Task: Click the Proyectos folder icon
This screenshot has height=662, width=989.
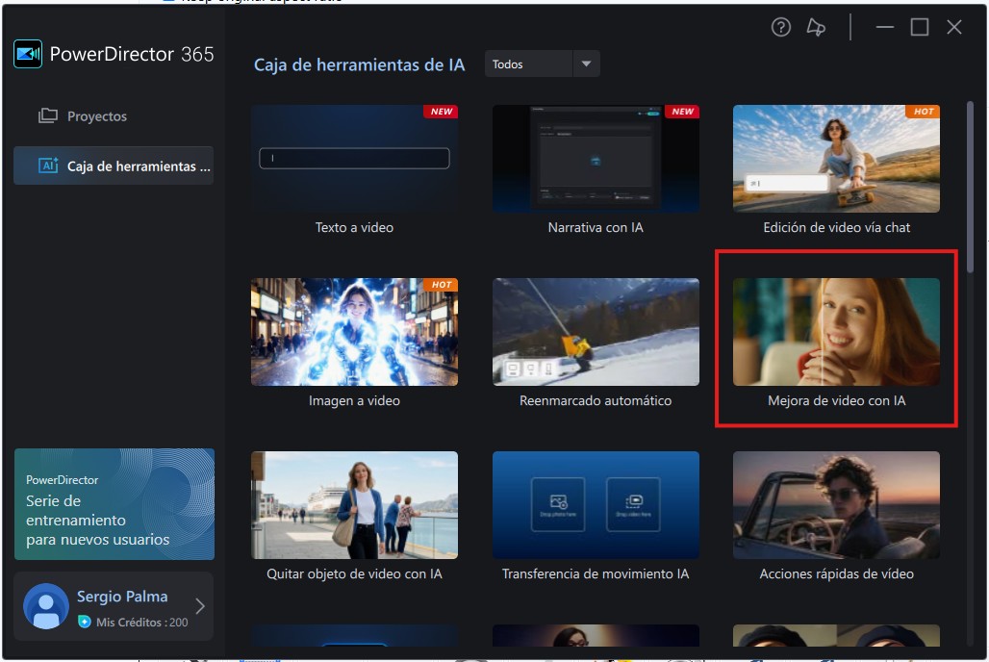Action: coord(48,116)
